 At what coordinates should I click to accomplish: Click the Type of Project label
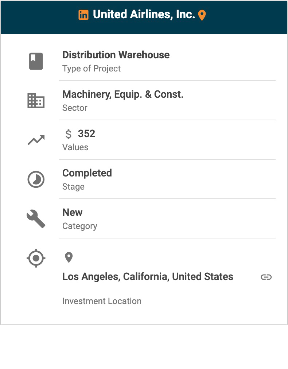[92, 69]
